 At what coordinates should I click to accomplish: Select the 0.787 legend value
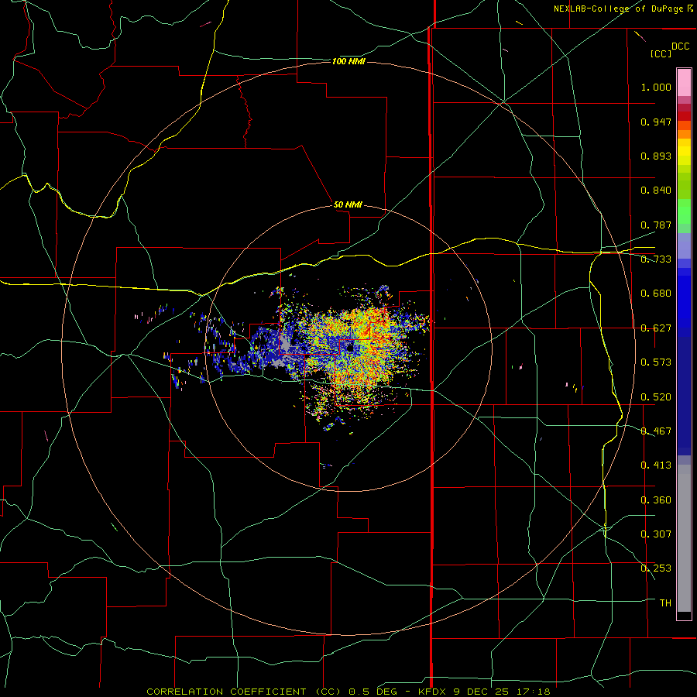point(656,225)
